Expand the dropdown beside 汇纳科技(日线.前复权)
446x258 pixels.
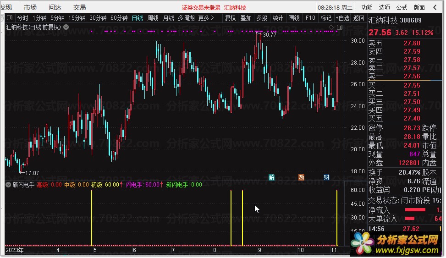(x=66, y=27)
